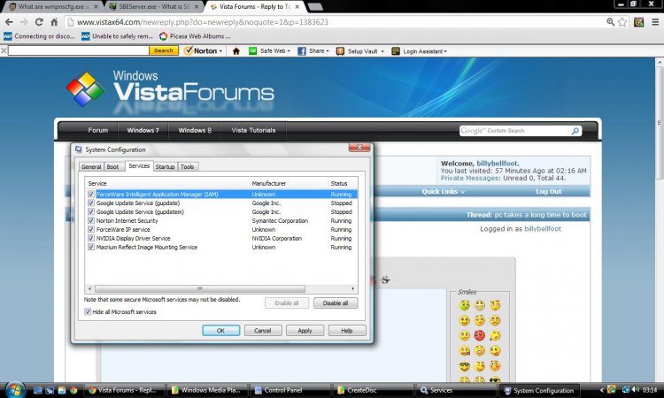Click the services list horizontal scrollbar
The image size is (664, 398).
point(200,288)
